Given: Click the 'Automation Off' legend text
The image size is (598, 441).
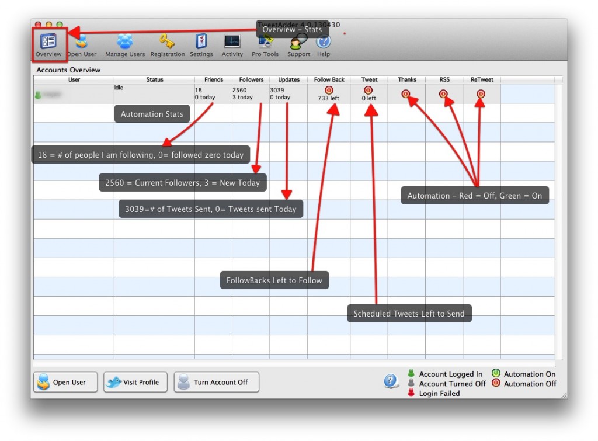Looking at the screenshot, I should tap(530, 383).
